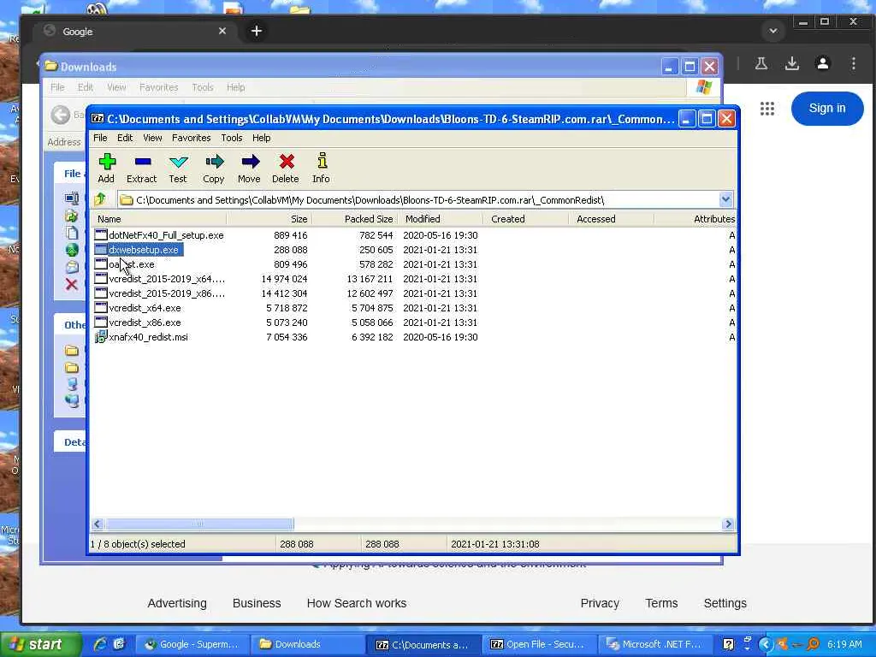Open the How Search works link

click(x=357, y=603)
